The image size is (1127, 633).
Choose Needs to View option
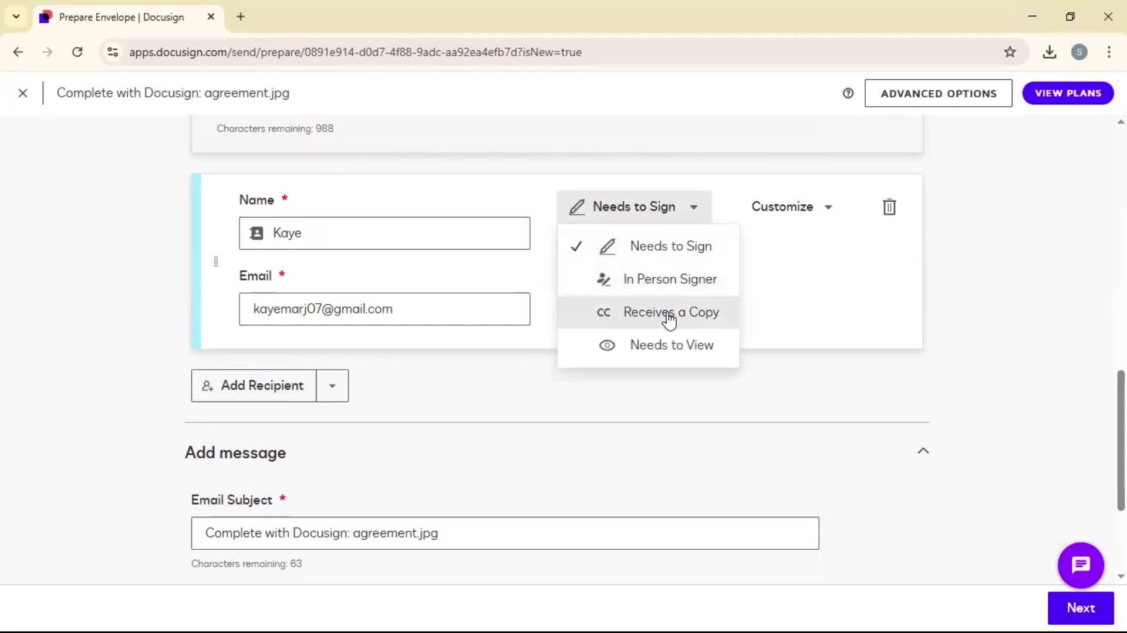[649, 345]
